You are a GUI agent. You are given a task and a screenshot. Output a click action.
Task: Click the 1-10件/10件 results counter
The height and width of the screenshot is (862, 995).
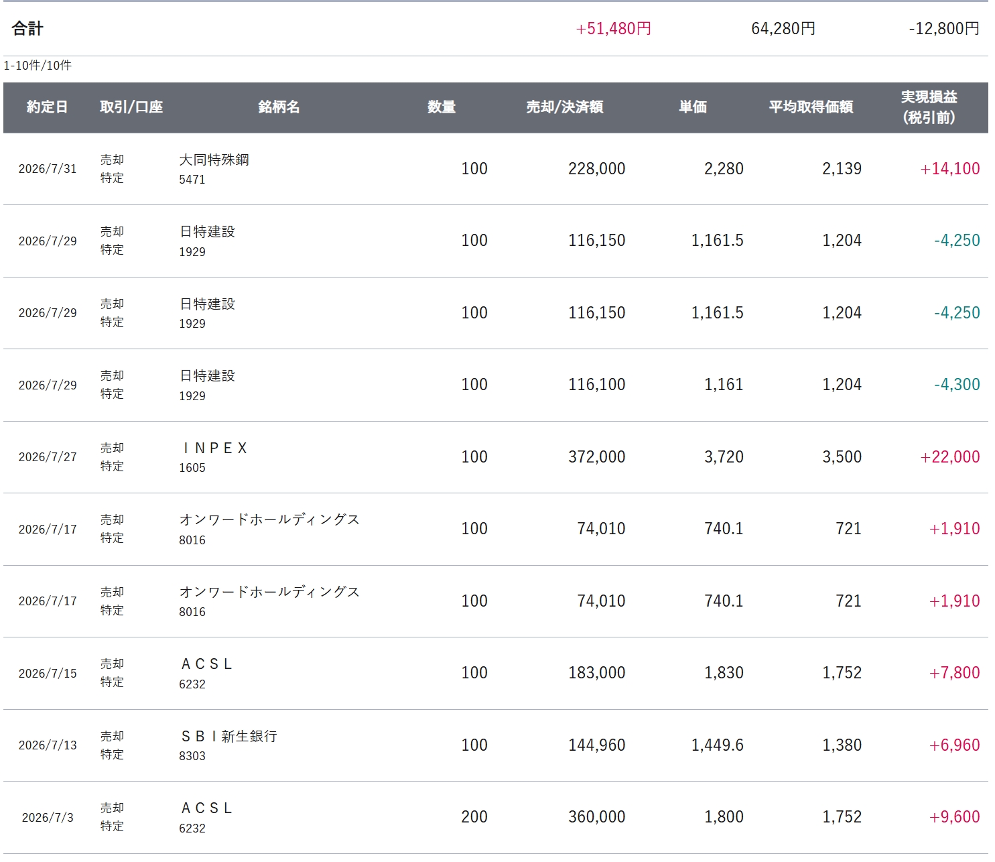click(x=38, y=66)
